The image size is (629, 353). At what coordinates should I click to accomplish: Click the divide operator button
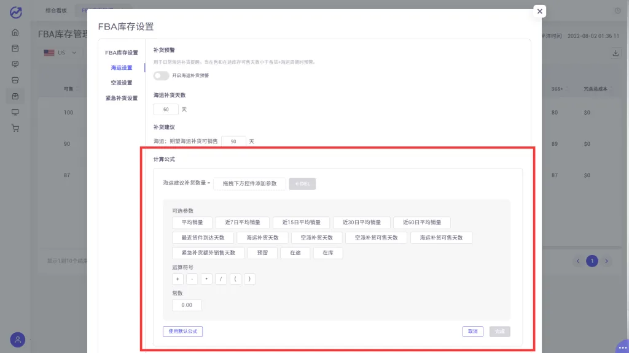pyautogui.click(x=221, y=279)
